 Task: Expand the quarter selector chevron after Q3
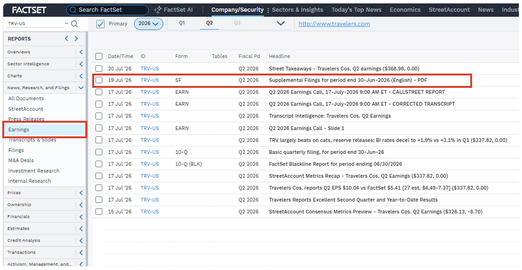point(281,23)
